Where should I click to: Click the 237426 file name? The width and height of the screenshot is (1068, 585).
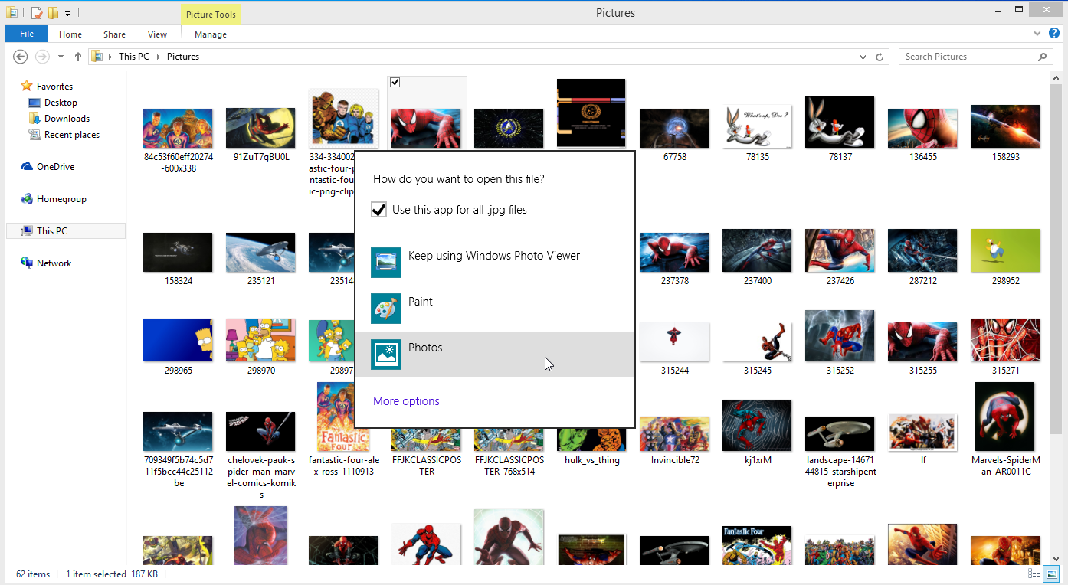point(840,281)
